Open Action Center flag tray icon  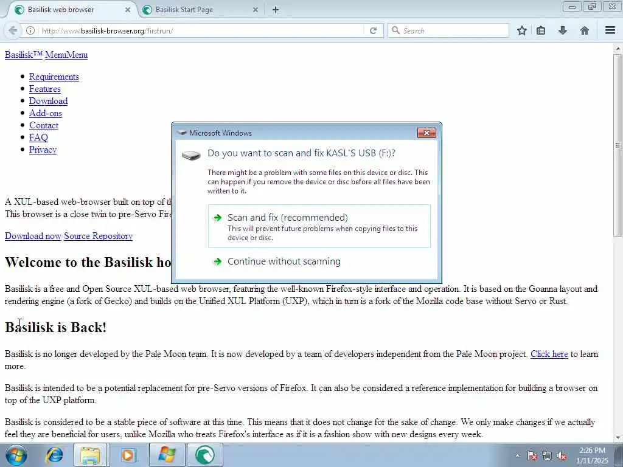[x=532, y=456]
